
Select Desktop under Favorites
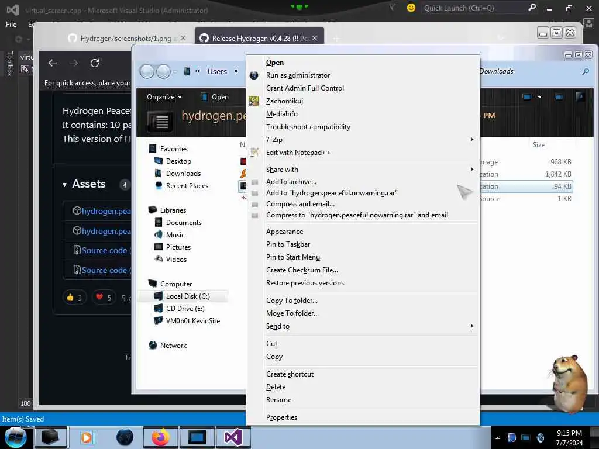tap(178, 161)
